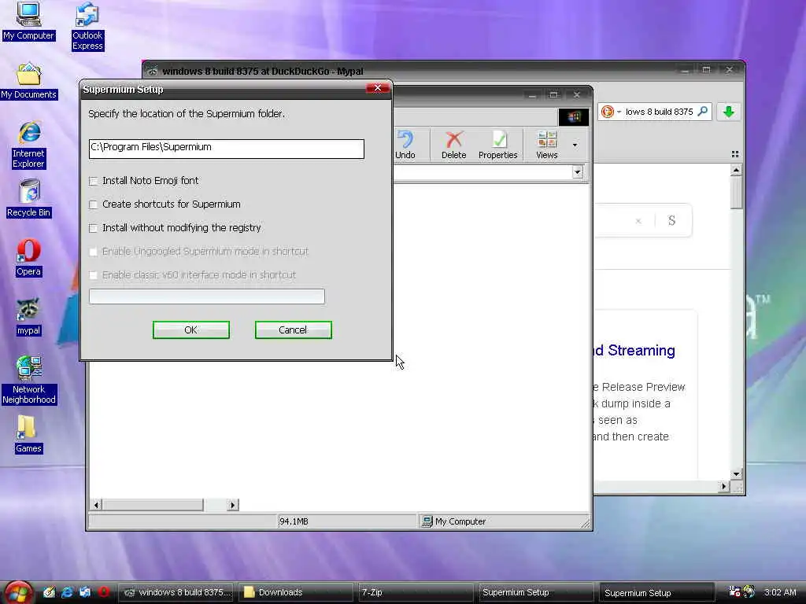Switch to Downloads taskbar item

[296, 592]
